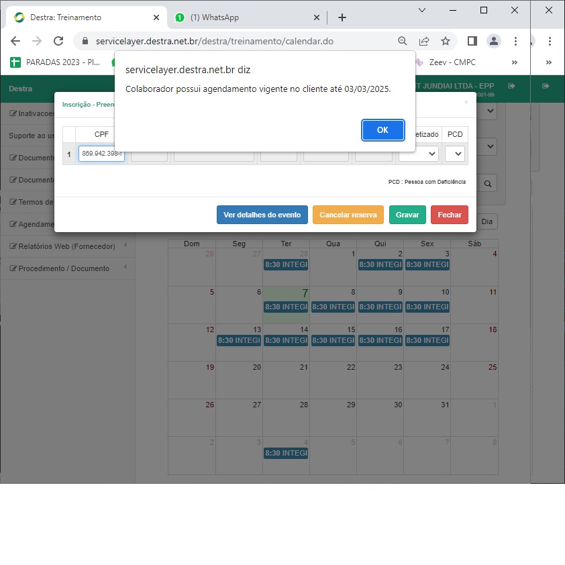Open the Chrome profile avatar
Viewport: 565px width, 565px height.
point(494,41)
